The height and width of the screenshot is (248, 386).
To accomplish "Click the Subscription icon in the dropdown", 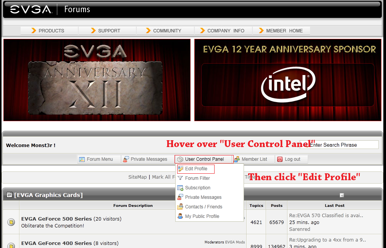I will (180, 188).
